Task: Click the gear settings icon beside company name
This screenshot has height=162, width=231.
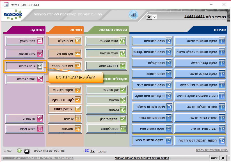Action: tap(149, 17)
